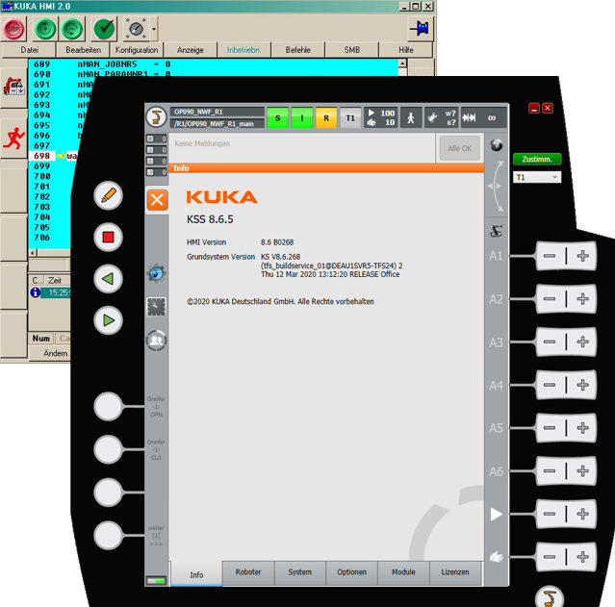Viewport: 615px width, 607px height.
Task: Click the red STOP icon in KUKA HMI toolbar
Action: (13, 29)
